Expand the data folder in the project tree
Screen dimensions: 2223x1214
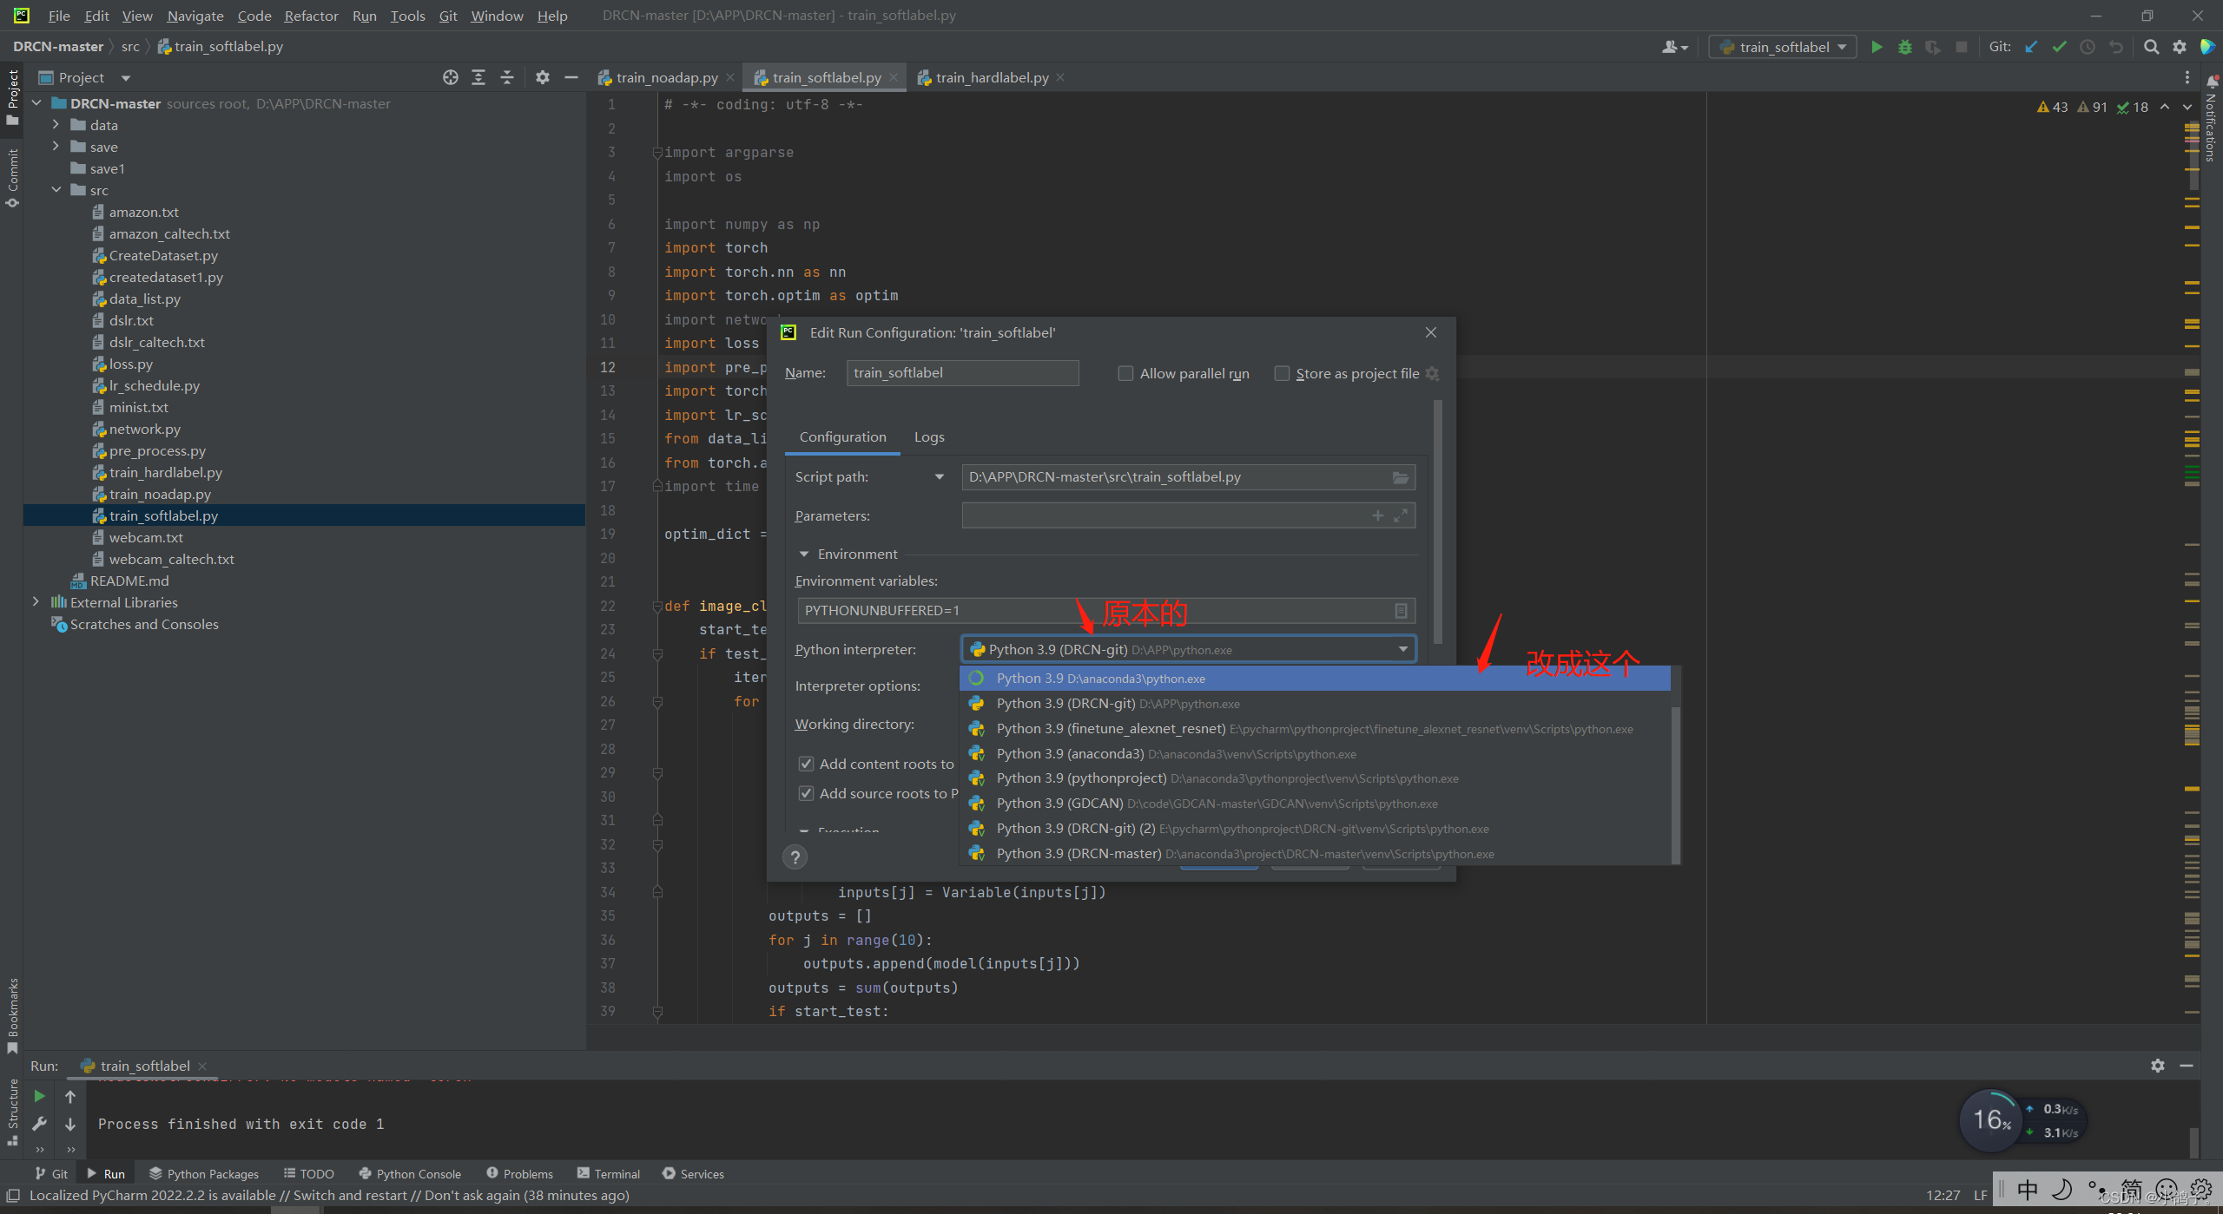click(56, 125)
